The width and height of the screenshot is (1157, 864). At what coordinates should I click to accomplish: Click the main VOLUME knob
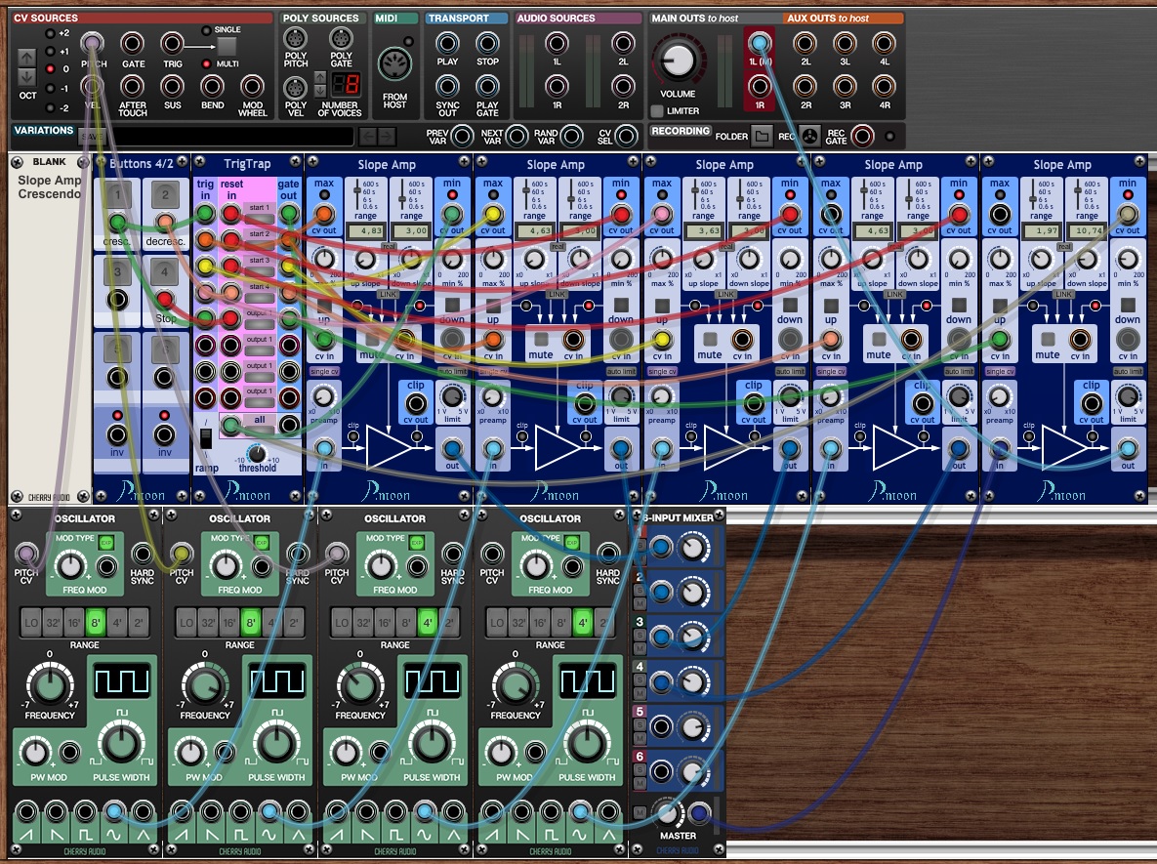point(673,61)
